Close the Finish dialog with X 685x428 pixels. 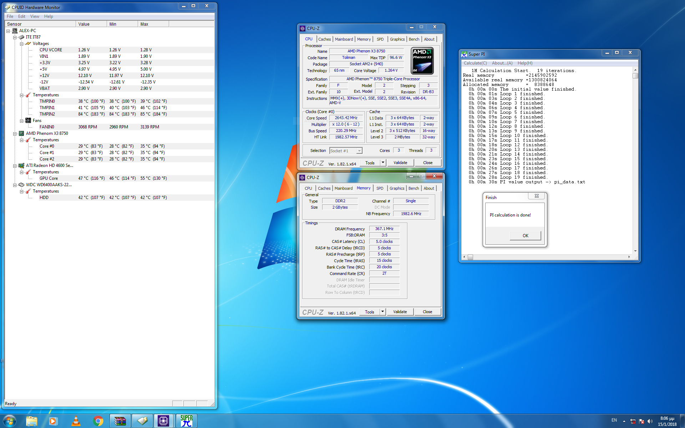537,196
